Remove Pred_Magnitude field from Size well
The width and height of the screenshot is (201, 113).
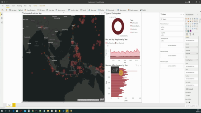(198, 60)
